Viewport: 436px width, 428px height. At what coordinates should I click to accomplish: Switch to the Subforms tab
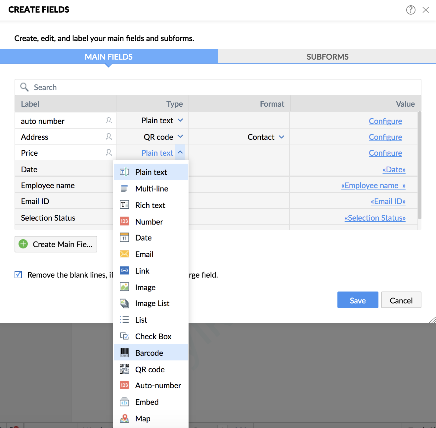coord(327,57)
